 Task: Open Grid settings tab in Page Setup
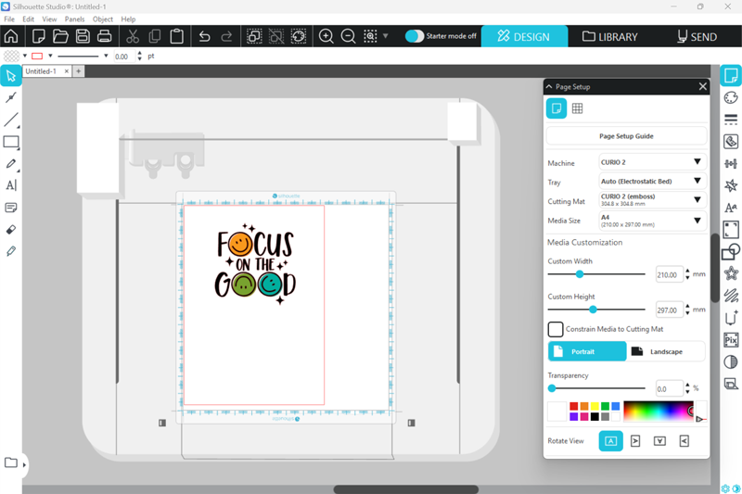coord(577,108)
